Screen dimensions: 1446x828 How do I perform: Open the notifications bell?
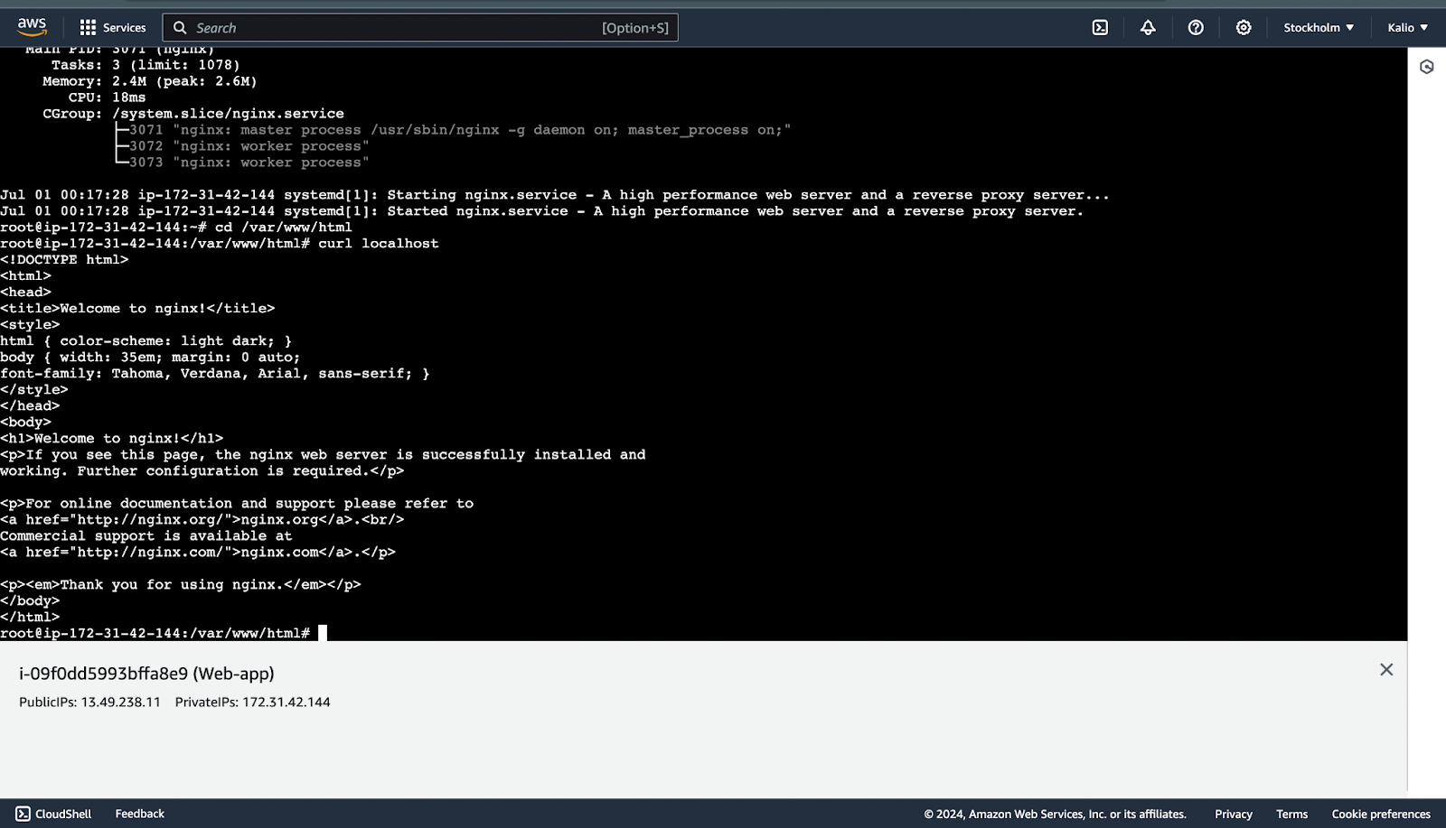(1148, 28)
